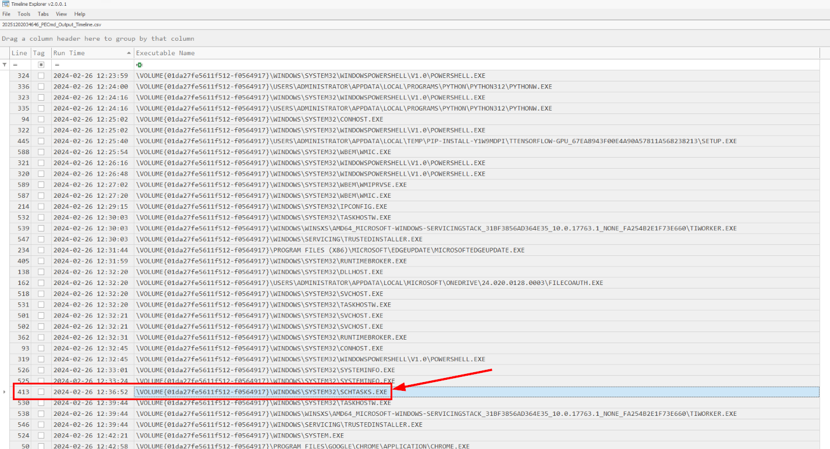This screenshot has width=830, height=449.
Task: Toggle the Tag filter tri-state checkbox
Action: 41,65
